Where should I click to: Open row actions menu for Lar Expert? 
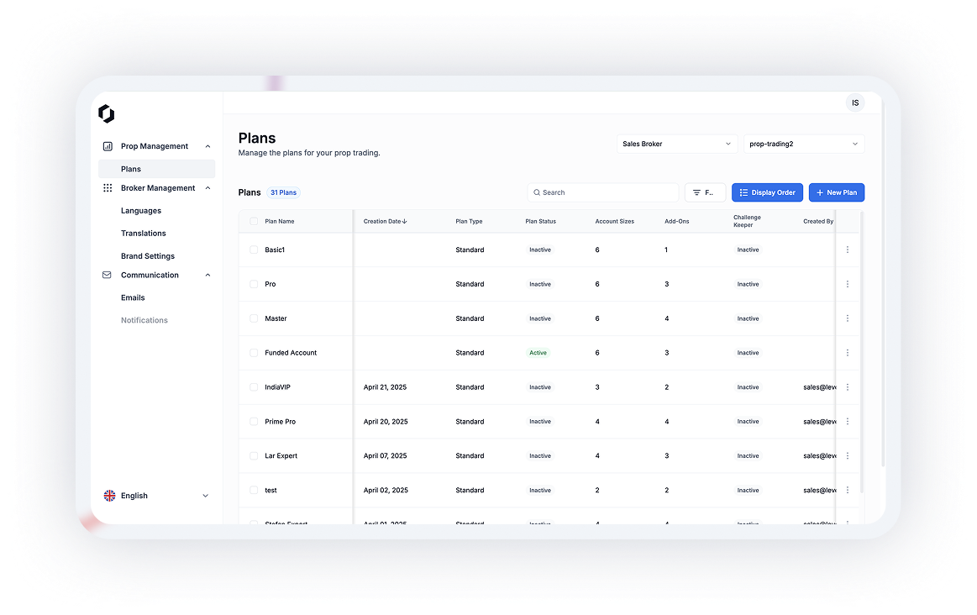[848, 456]
